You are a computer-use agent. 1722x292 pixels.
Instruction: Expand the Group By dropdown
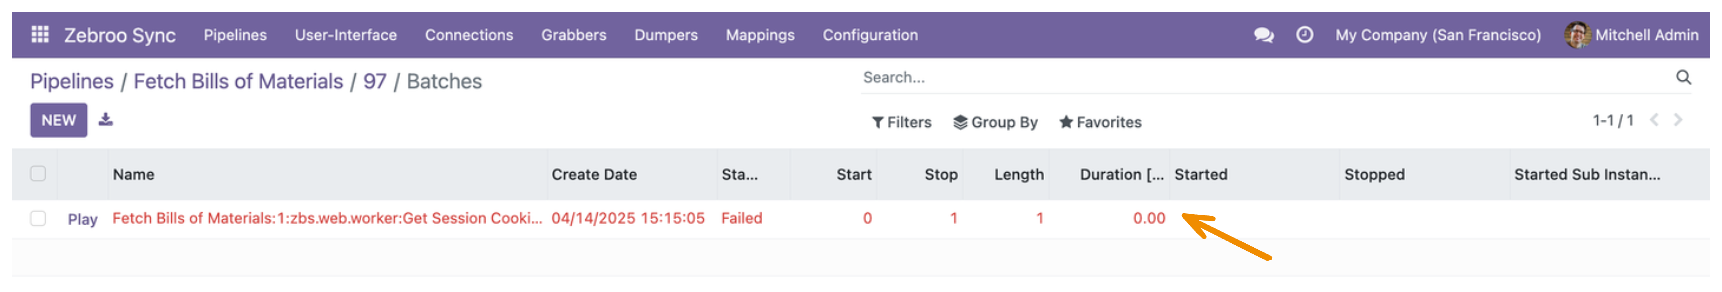tap(995, 122)
